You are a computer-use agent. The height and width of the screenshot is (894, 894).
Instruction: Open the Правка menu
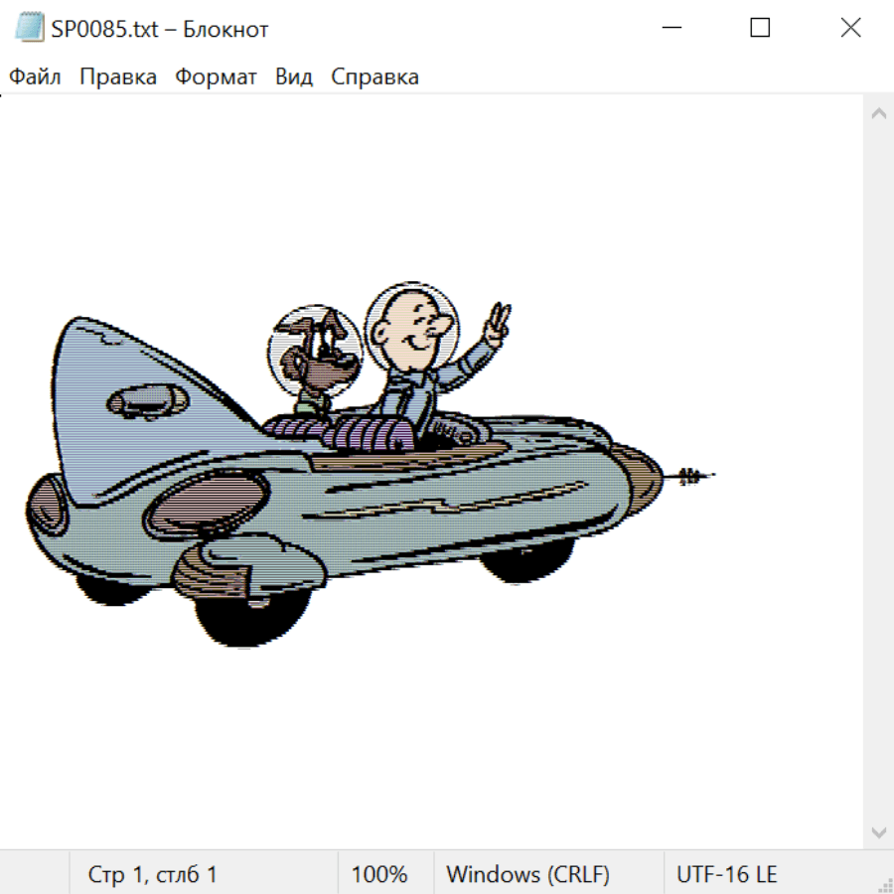click(118, 76)
